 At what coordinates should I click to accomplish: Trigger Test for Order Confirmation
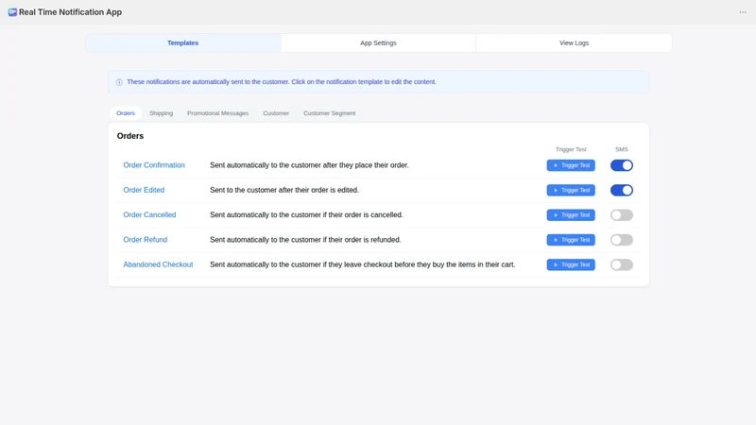click(571, 165)
